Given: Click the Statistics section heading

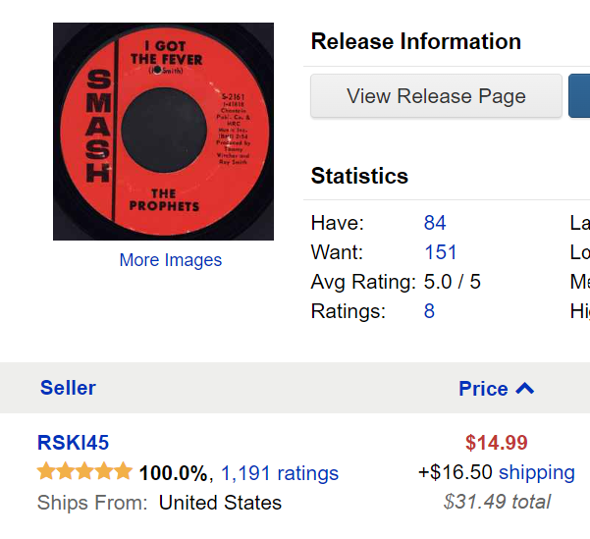Looking at the screenshot, I should pos(359,176).
